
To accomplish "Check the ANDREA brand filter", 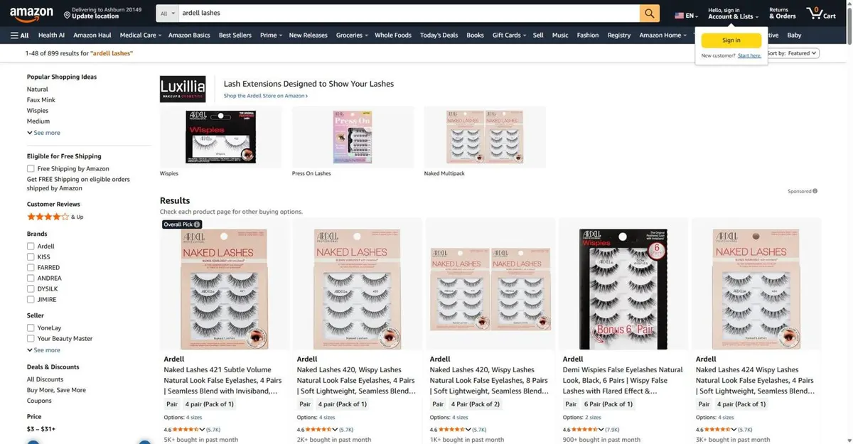I will pos(31,278).
